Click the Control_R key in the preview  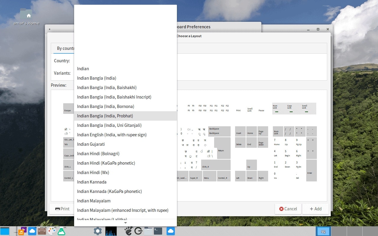(x=224, y=176)
